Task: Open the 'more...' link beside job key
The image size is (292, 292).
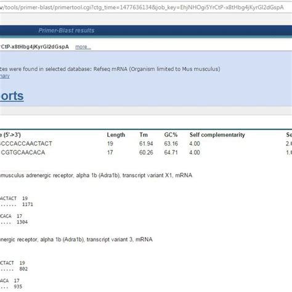Action: (83, 47)
